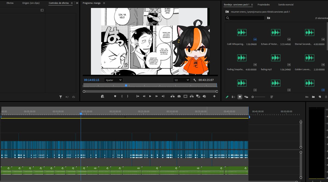Toggle audio mute speaker icon in monitor
This screenshot has width=328, height=182.
204,96
